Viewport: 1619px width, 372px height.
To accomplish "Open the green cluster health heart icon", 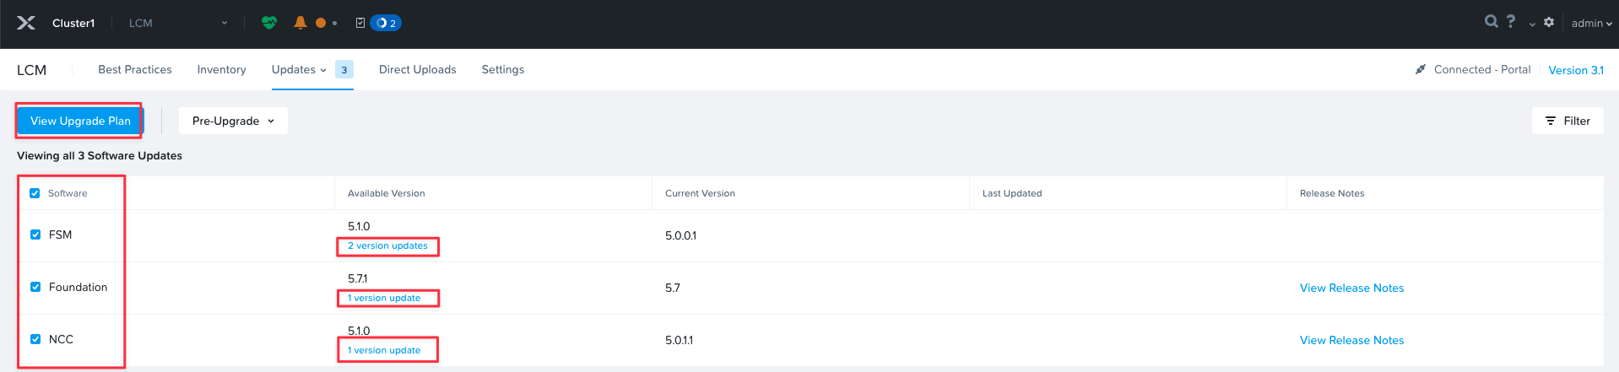I will (269, 23).
